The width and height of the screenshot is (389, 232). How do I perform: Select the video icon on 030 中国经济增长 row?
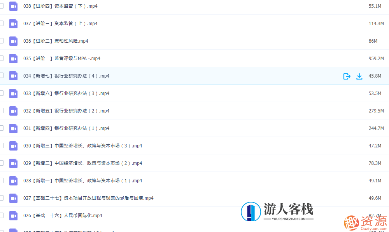(13, 145)
